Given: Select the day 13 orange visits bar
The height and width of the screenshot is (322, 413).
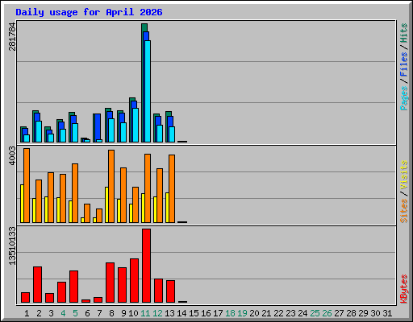Looking at the screenshot, I should tap(172, 188).
